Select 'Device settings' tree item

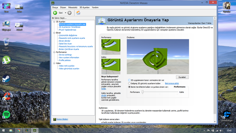65,55
